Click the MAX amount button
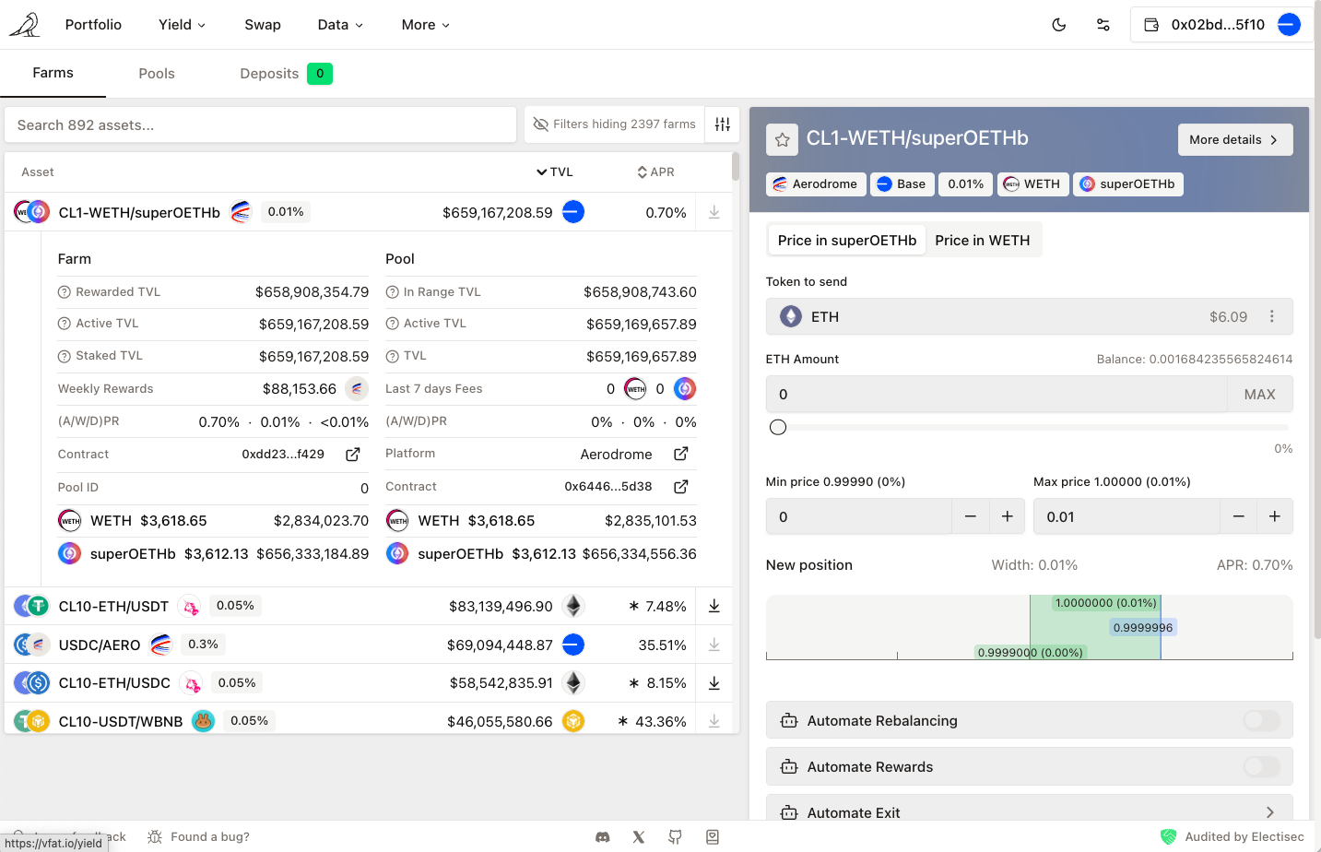Viewport: 1321px width, 852px height. [x=1260, y=395]
